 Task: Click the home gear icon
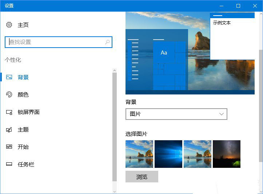9,25
